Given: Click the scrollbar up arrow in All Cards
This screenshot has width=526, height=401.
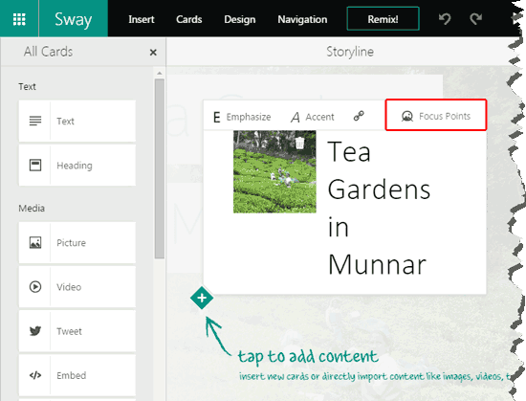Looking at the screenshot, I should pyautogui.click(x=160, y=73).
